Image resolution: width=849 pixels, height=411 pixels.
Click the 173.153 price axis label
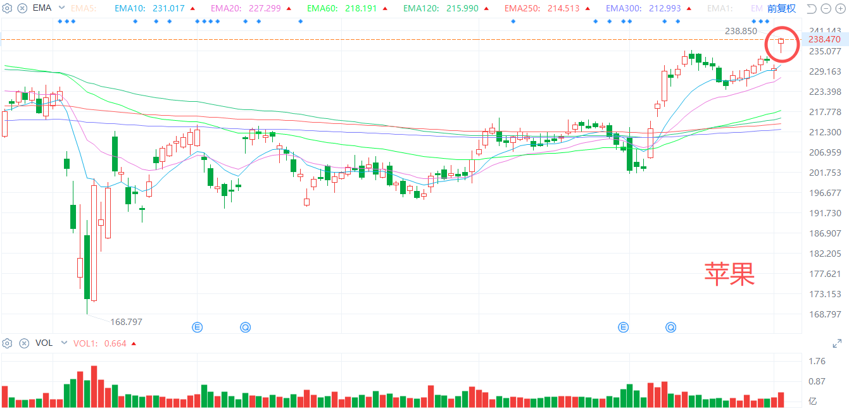[x=824, y=294]
